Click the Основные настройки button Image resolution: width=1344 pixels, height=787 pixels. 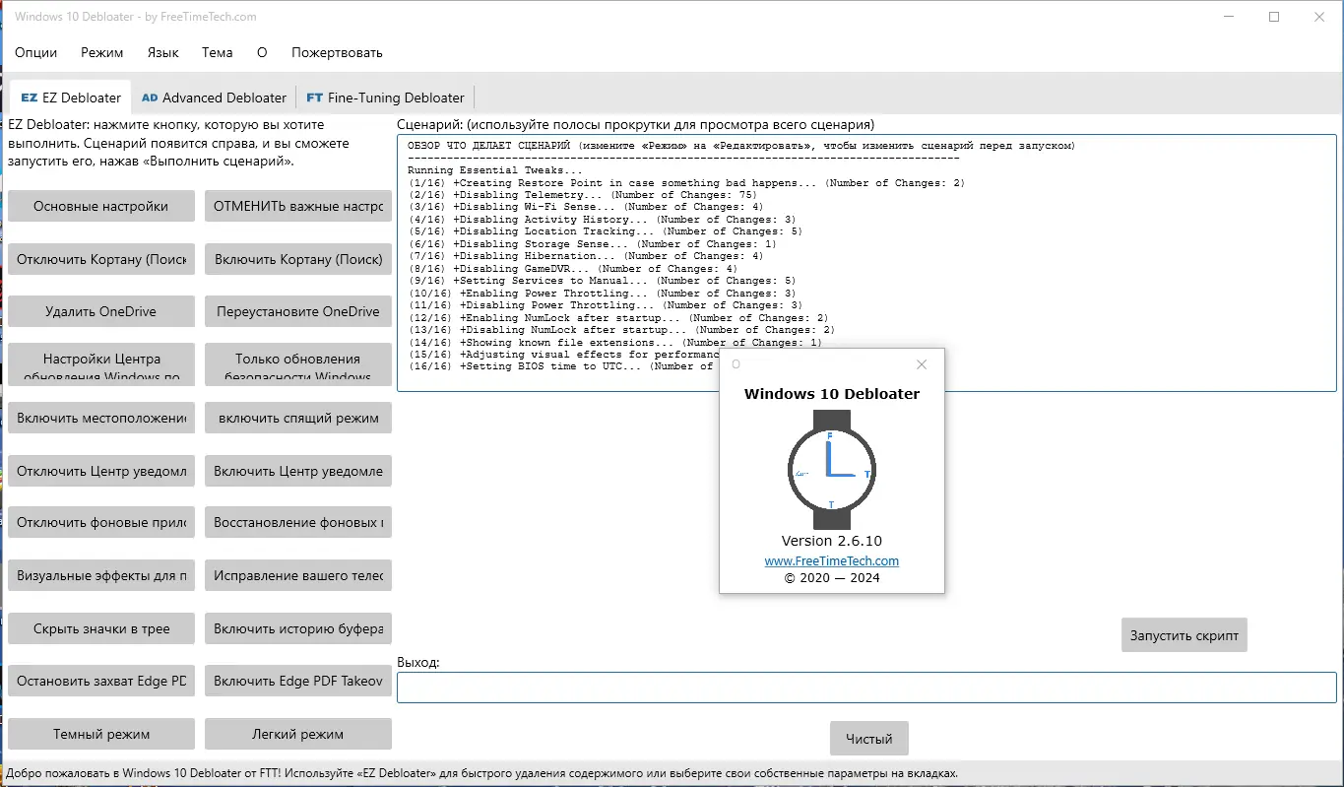[x=100, y=207]
